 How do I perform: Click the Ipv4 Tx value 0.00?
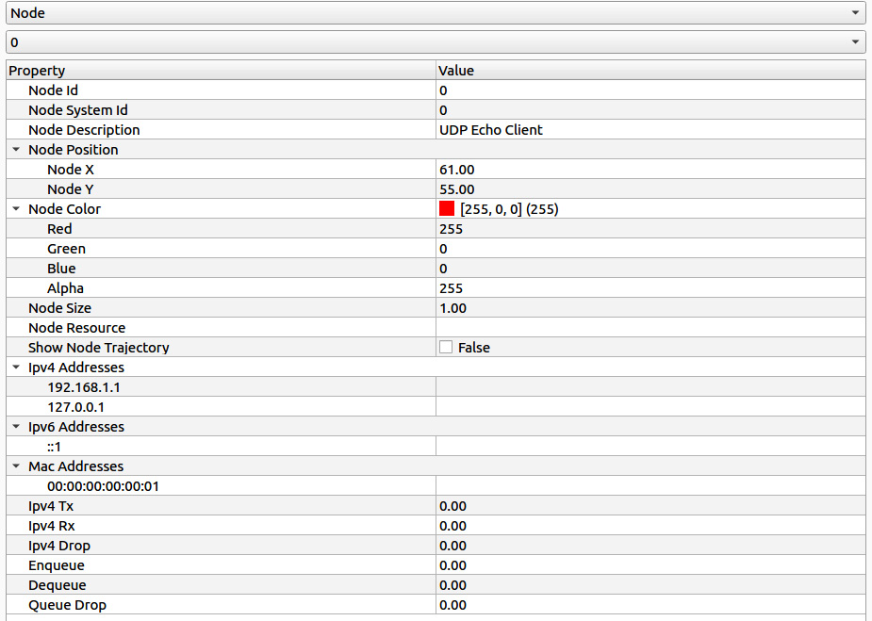point(453,506)
